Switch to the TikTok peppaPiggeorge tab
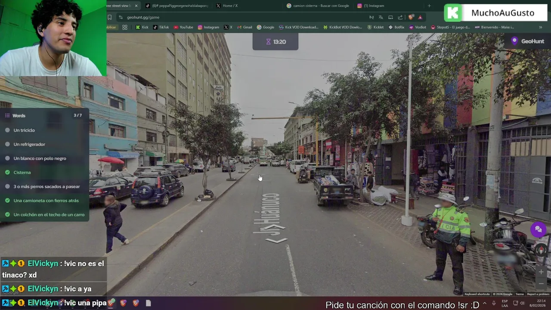Viewport: 551px width, 310px height. click(177, 6)
